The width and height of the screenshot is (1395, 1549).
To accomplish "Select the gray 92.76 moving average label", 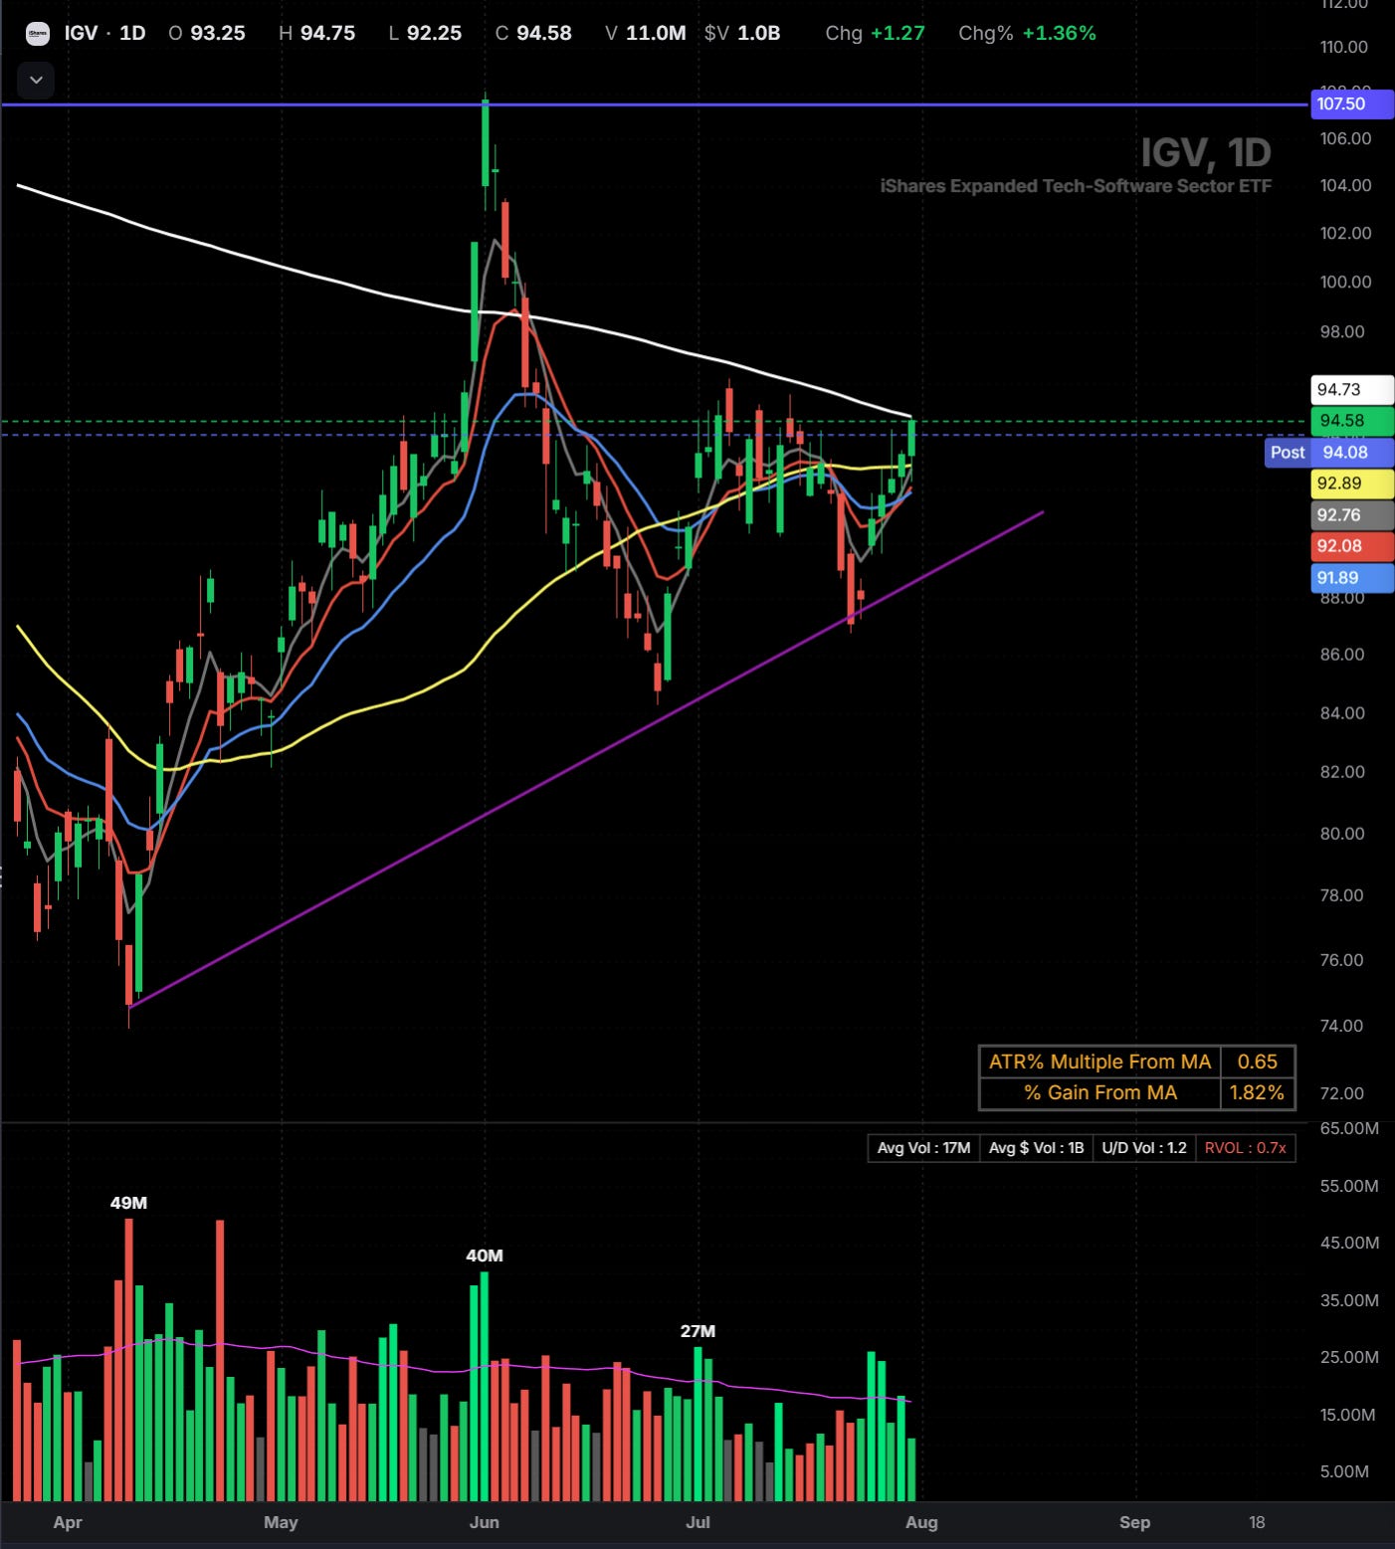I will tap(1351, 515).
